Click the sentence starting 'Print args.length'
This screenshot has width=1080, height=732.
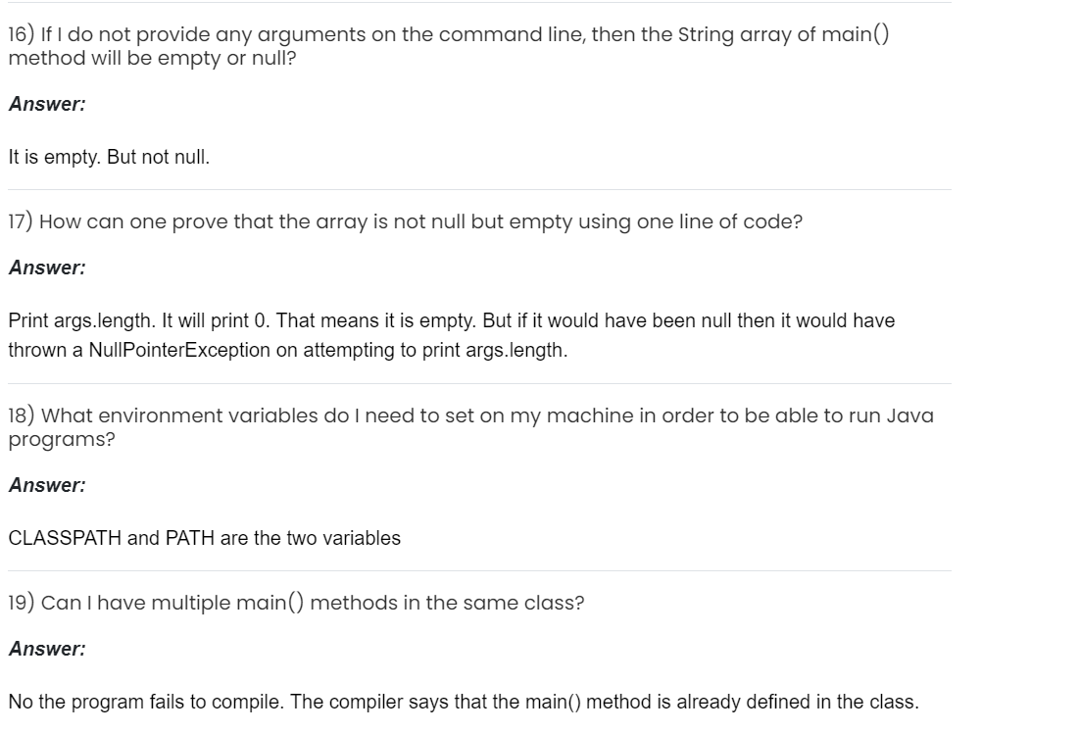pos(451,320)
